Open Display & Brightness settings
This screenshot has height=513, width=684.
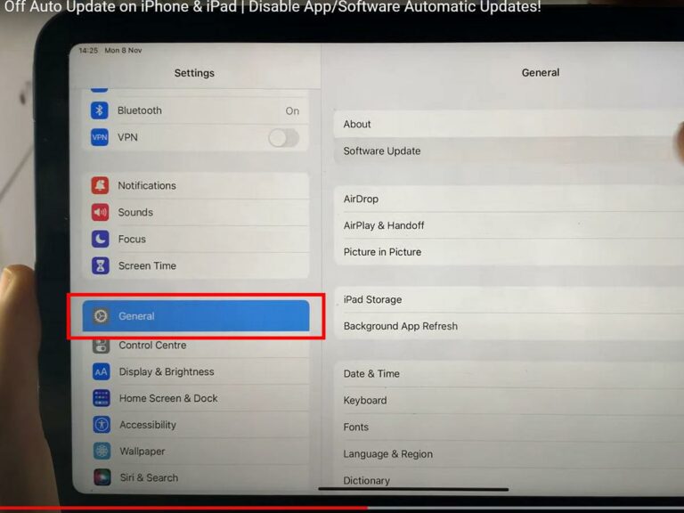click(x=196, y=371)
